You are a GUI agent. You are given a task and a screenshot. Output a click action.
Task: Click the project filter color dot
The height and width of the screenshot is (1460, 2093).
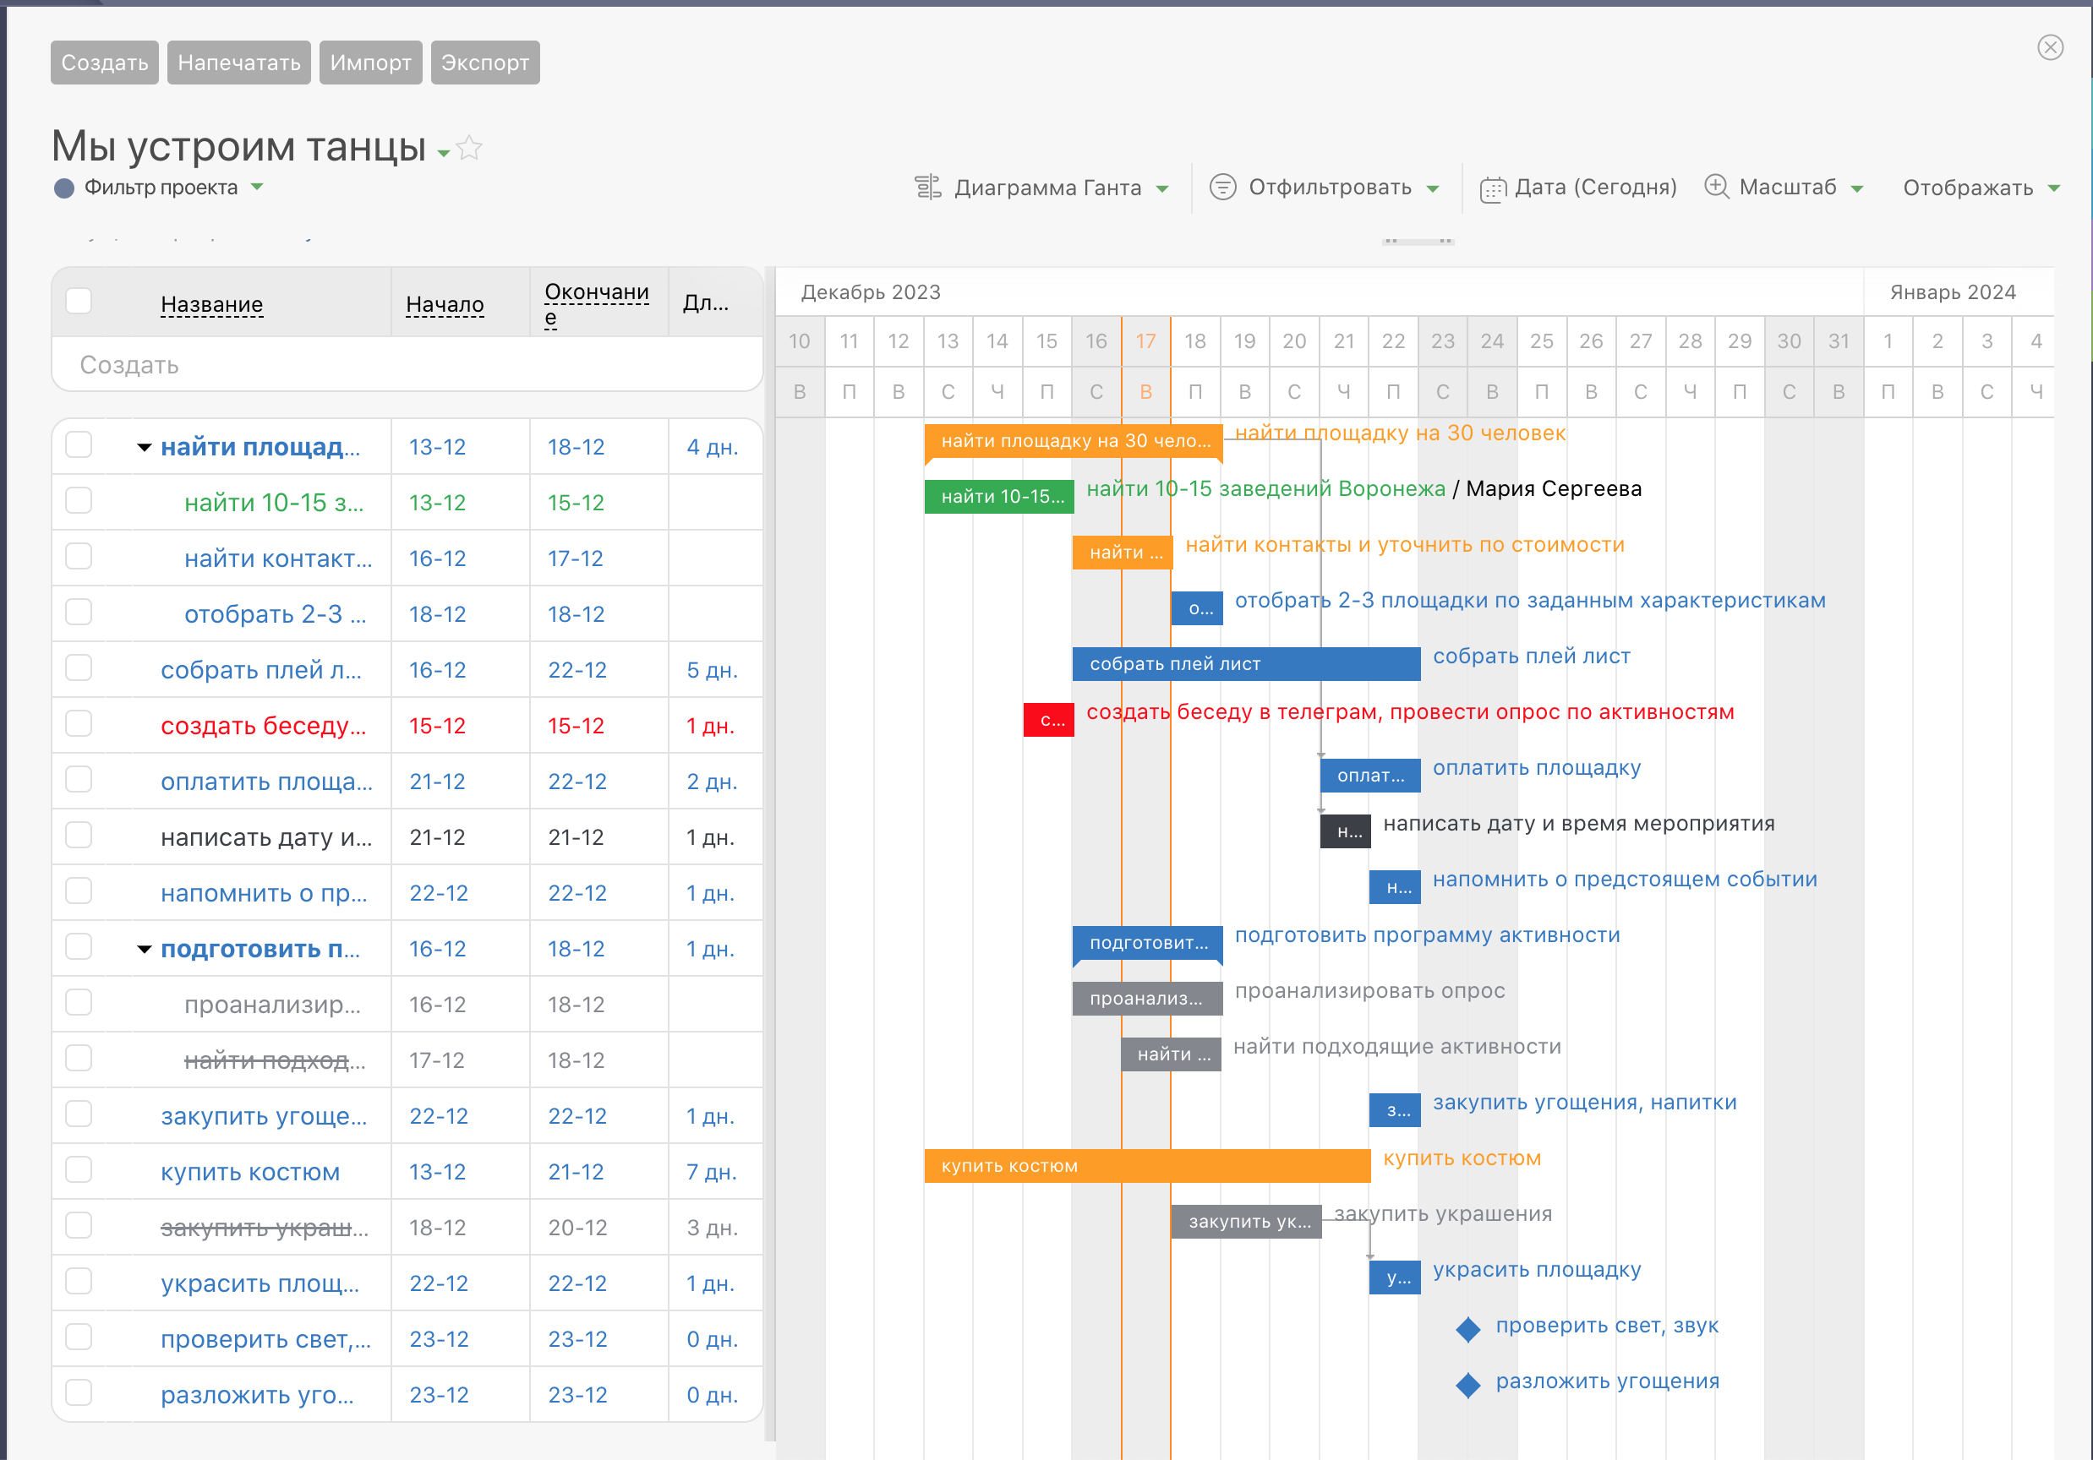pyautogui.click(x=63, y=188)
